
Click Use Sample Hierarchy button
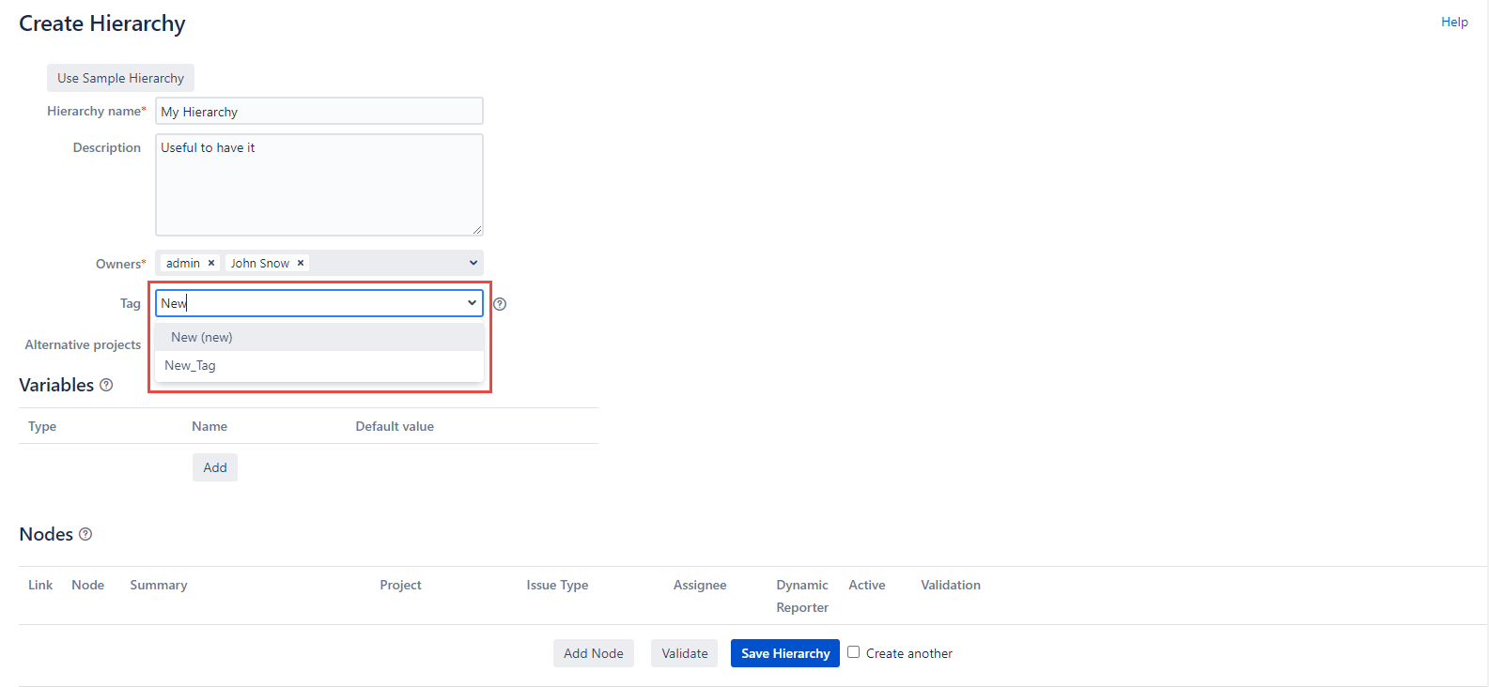click(x=120, y=78)
